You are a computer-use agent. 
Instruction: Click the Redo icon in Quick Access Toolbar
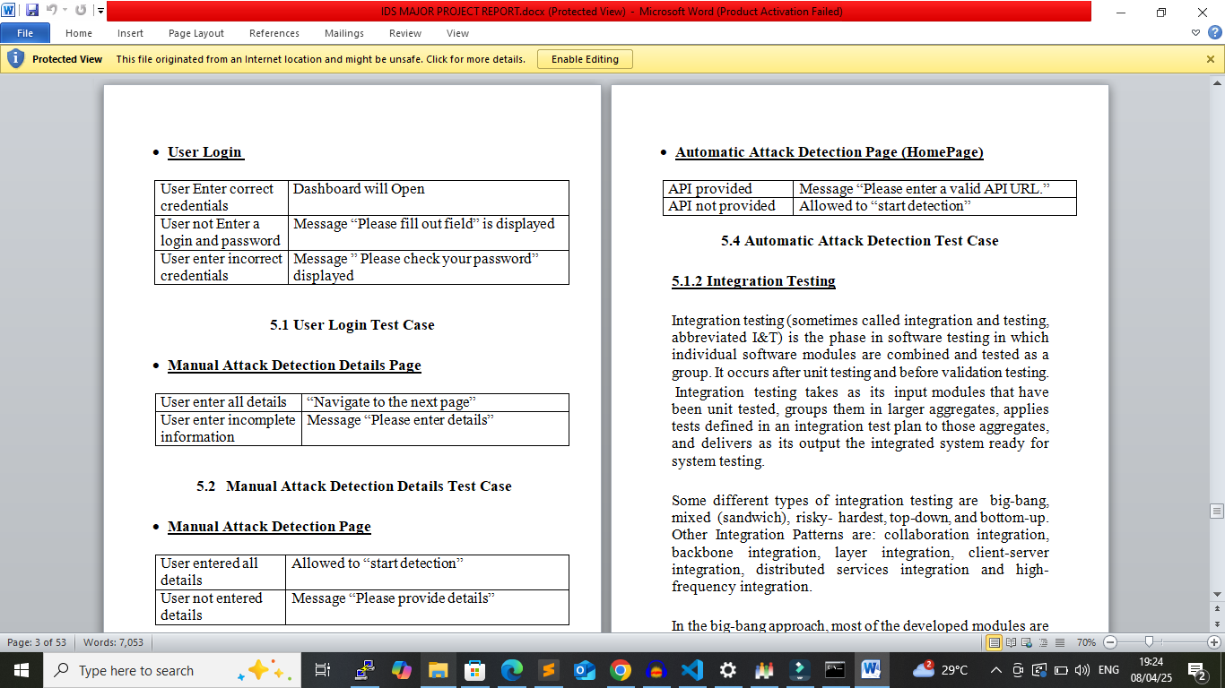click(x=81, y=11)
